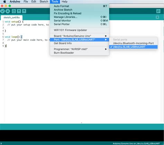
Task: Choose Archive Sketch
Action: coord(80,10)
